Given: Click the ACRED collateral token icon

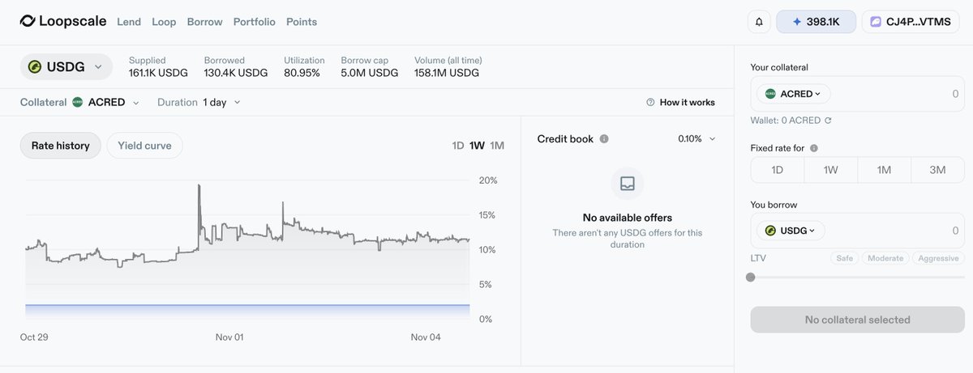Looking at the screenshot, I should pyautogui.click(x=78, y=102).
